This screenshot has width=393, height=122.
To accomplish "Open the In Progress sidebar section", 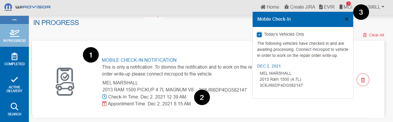I will [14, 36].
